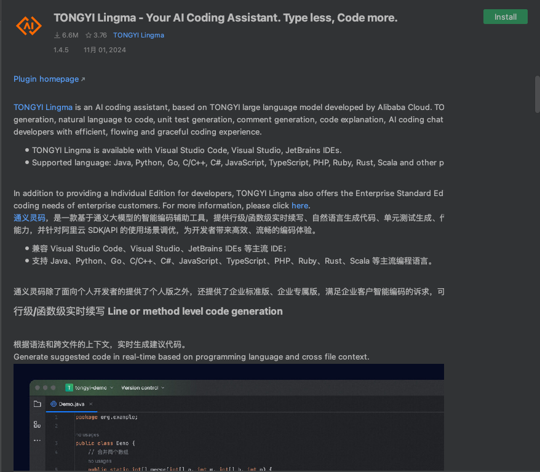The width and height of the screenshot is (540, 472).
Task: Close the Demo.java tab in the demo screenshot
Action: click(x=91, y=404)
